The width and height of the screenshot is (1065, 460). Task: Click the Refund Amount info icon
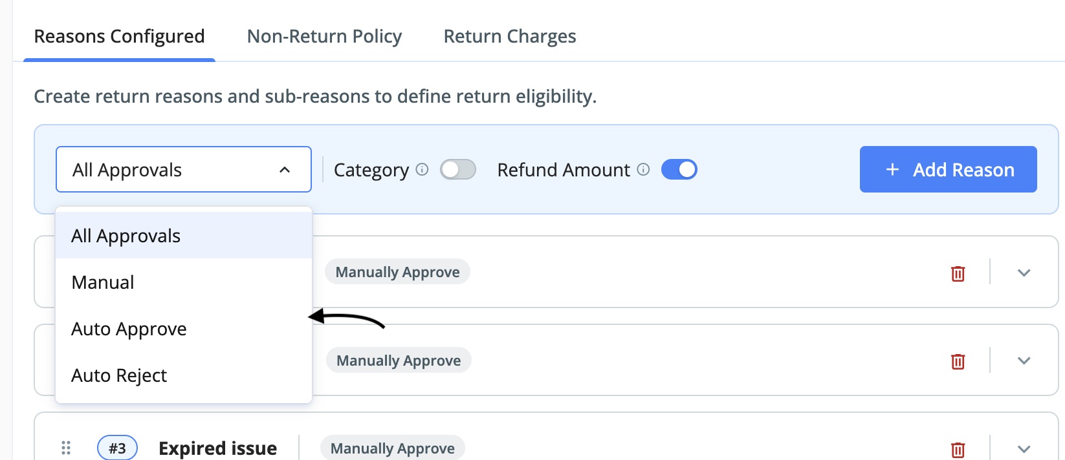[643, 169]
